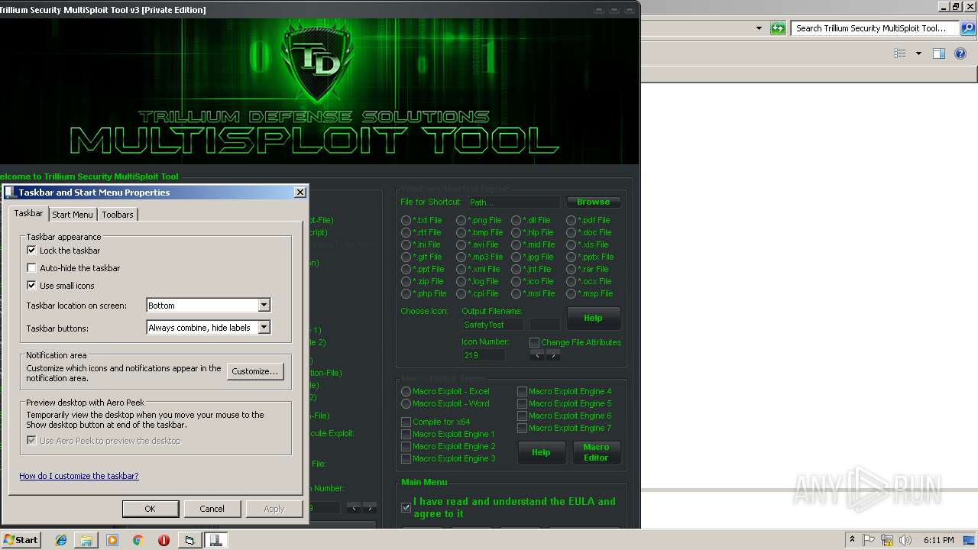The width and height of the screenshot is (978, 550).
Task: Click the Customize... notification button
Action: [255, 371]
